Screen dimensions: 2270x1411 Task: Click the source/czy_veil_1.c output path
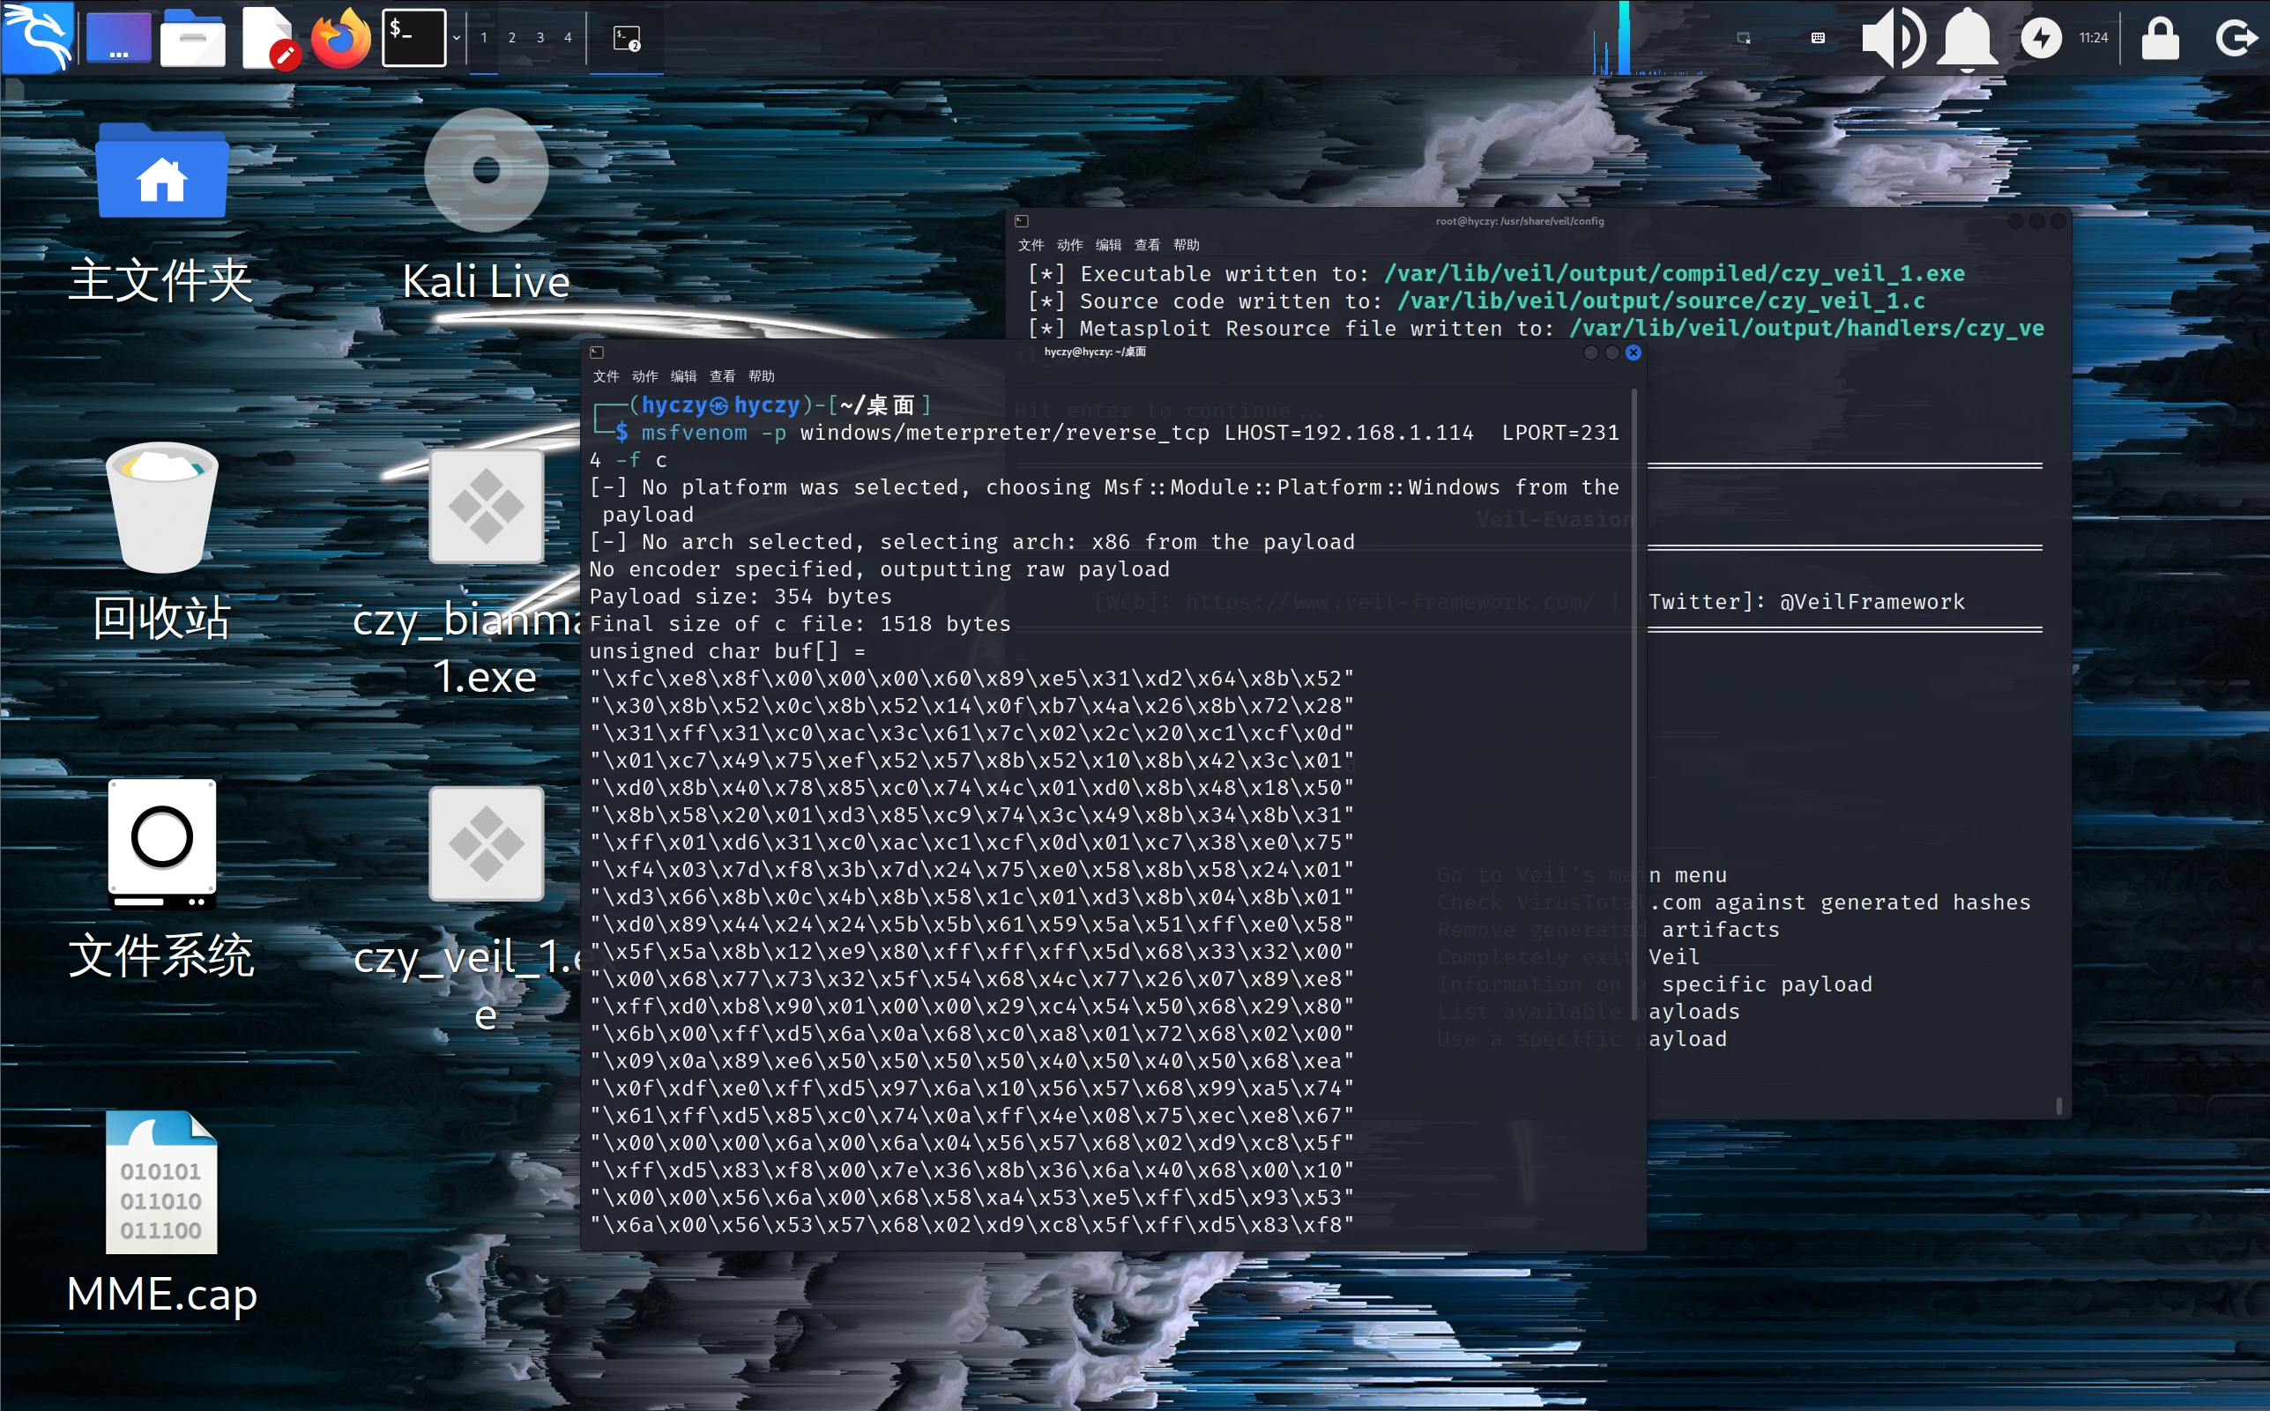(1661, 301)
